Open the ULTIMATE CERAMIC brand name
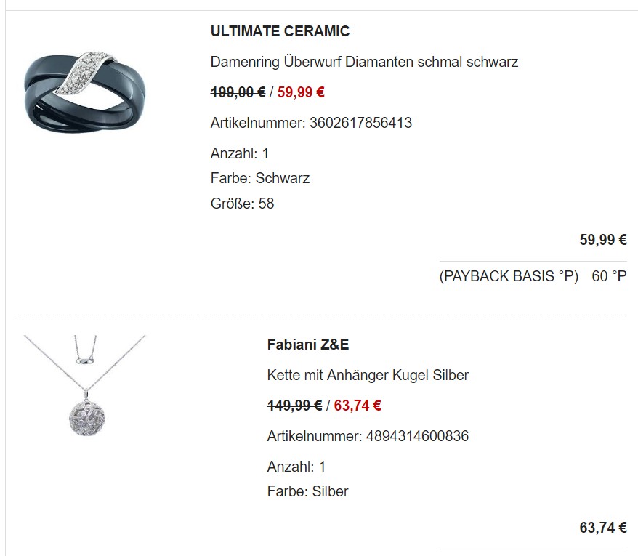The height and width of the screenshot is (556, 638). (x=280, y=31)
